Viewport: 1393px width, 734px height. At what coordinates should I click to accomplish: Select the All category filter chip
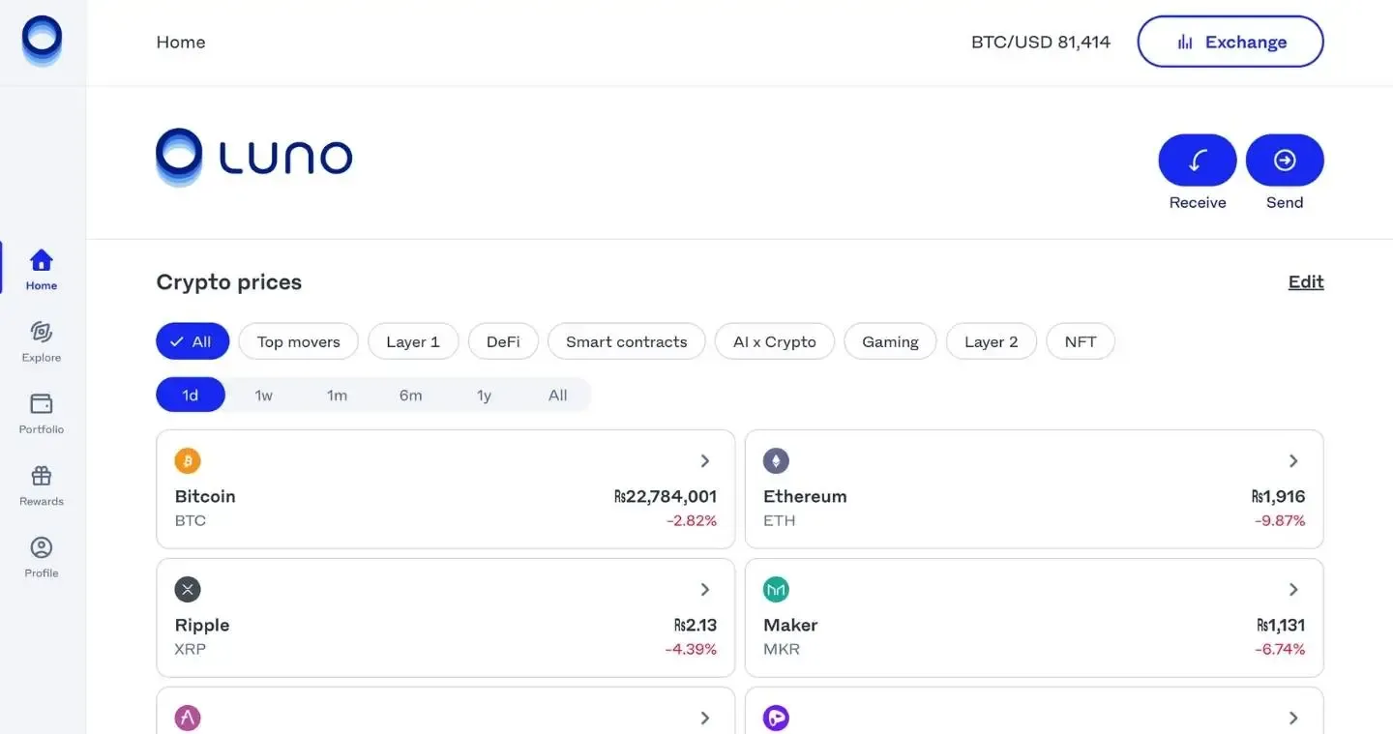point(192,341)
